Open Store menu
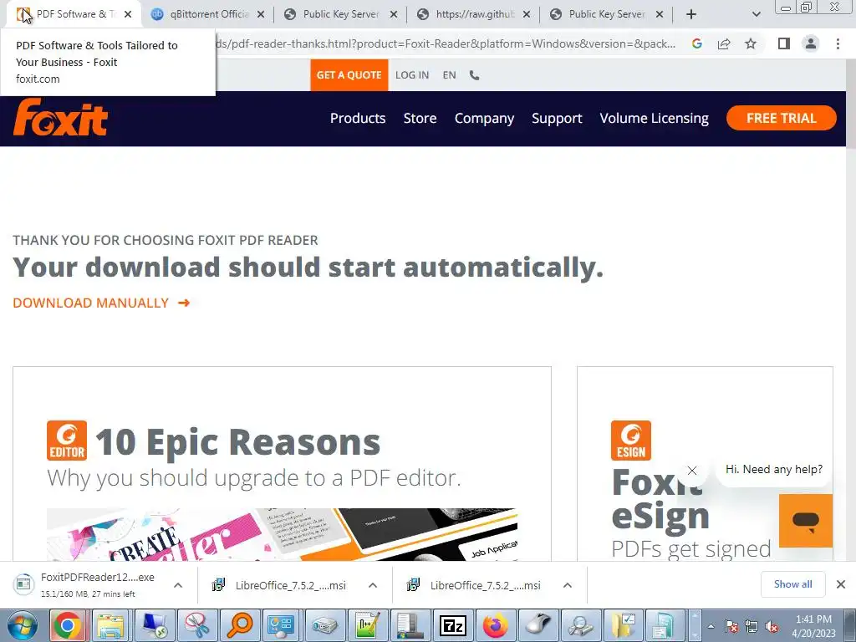The width and height of the screenshot is (856, 642). [x=420, y=119]
